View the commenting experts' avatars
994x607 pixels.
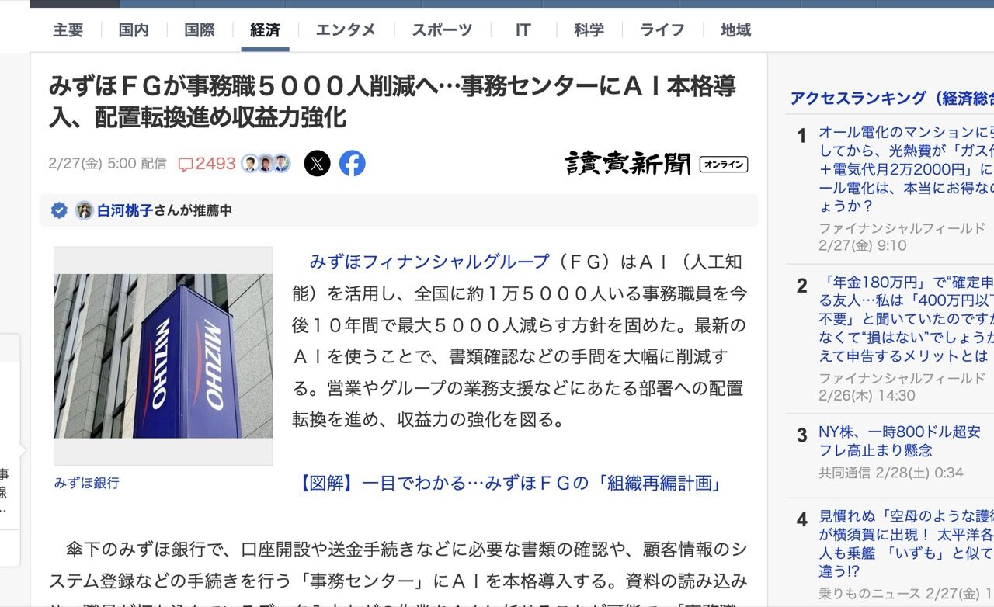pyautogui.click(x=266, y=164)
